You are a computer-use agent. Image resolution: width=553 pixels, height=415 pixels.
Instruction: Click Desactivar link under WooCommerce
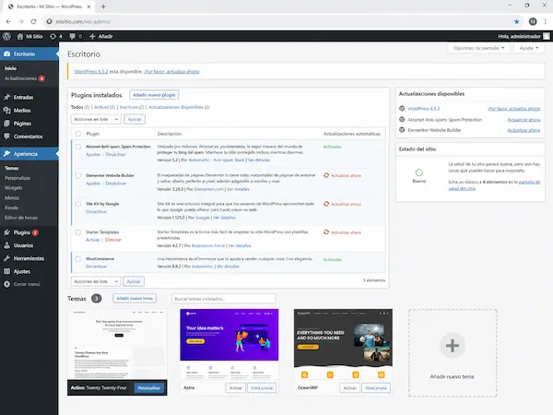96,267
